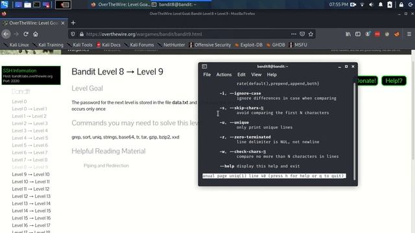Screen dimensions: 415x233
Task: Open the notifications bell in system tray
Action: point(381,5)
